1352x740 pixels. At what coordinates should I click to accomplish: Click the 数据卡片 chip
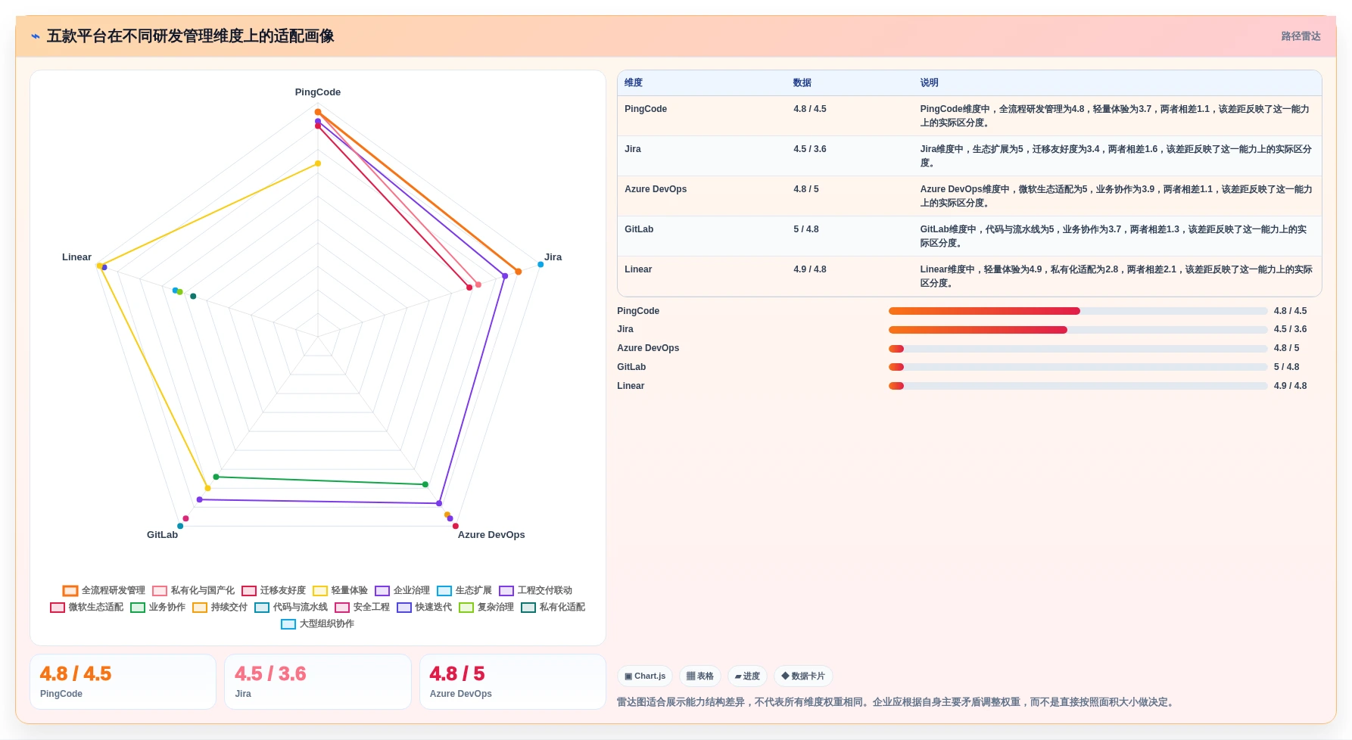[803, 676]
